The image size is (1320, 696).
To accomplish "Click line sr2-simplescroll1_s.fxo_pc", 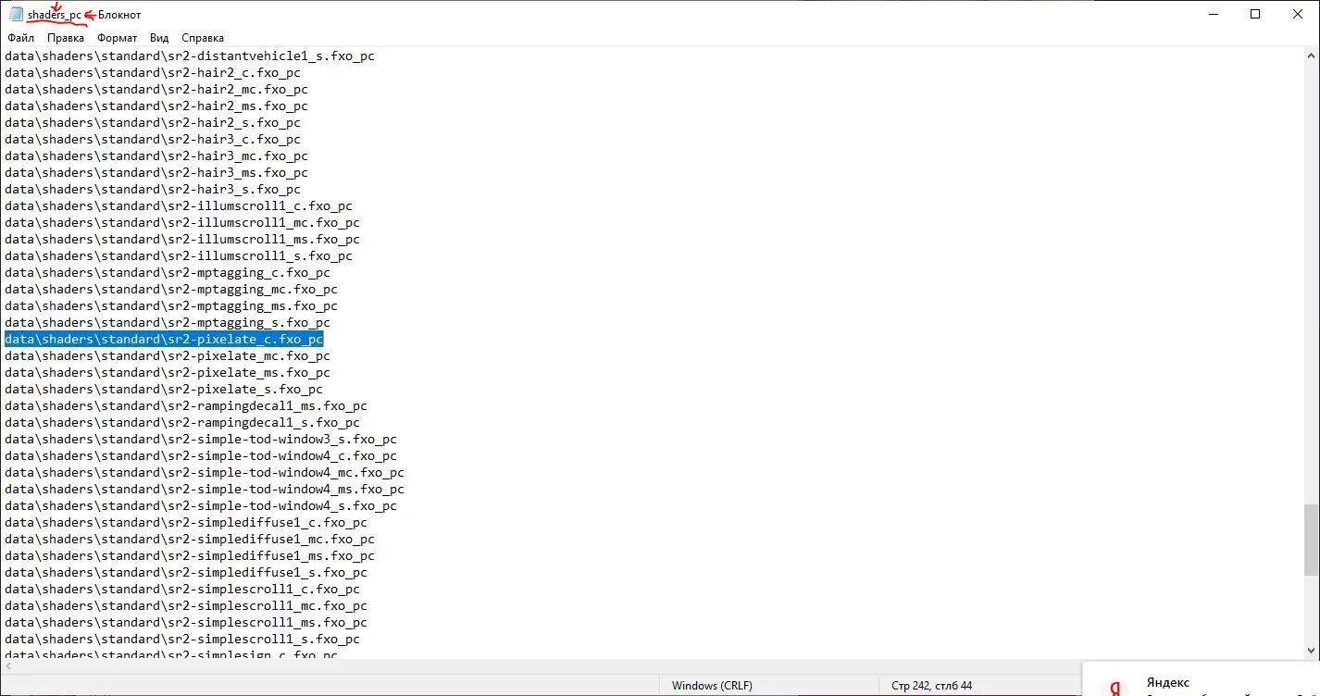I will tap(182, 640).
